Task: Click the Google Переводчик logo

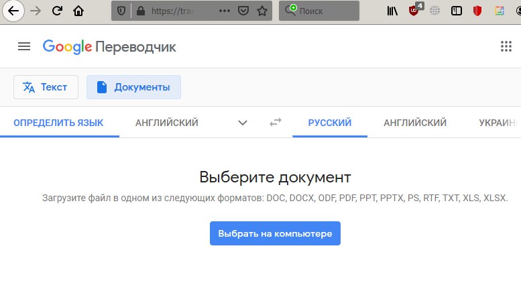Action: click(x=109, y=47)
